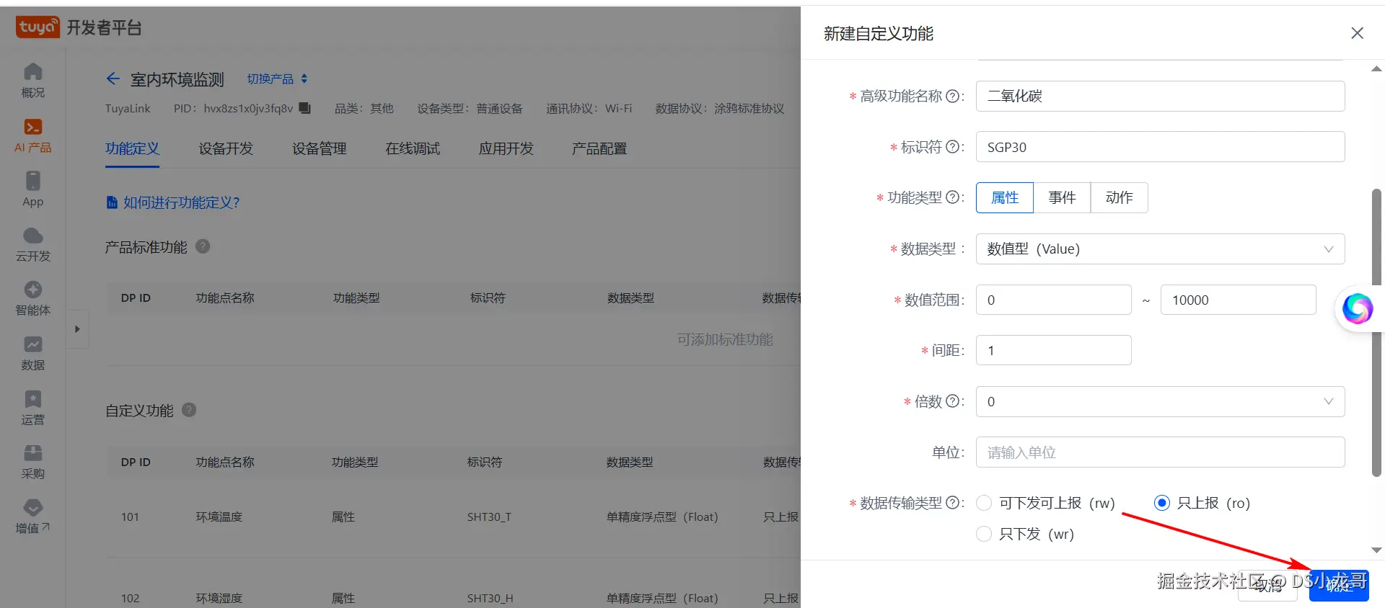The image size is (1385, 608).
Task: Switch to the 在线调试 tab
Action: click(x=413, y=148)
